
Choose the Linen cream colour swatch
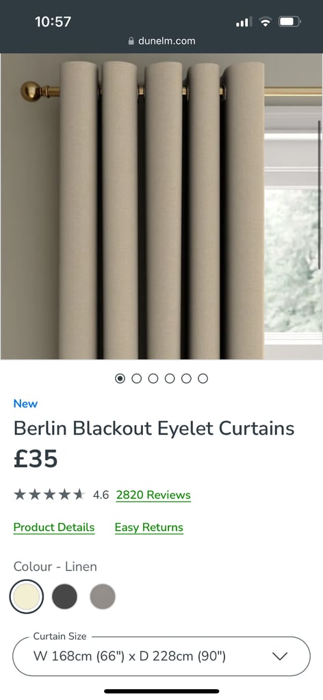tap(27, 596)
